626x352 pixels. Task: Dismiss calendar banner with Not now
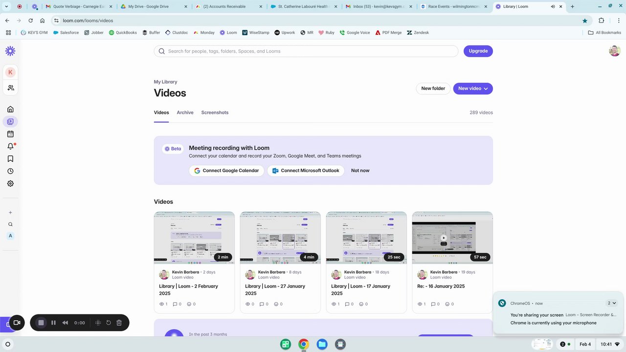click(x=360, y=171)
